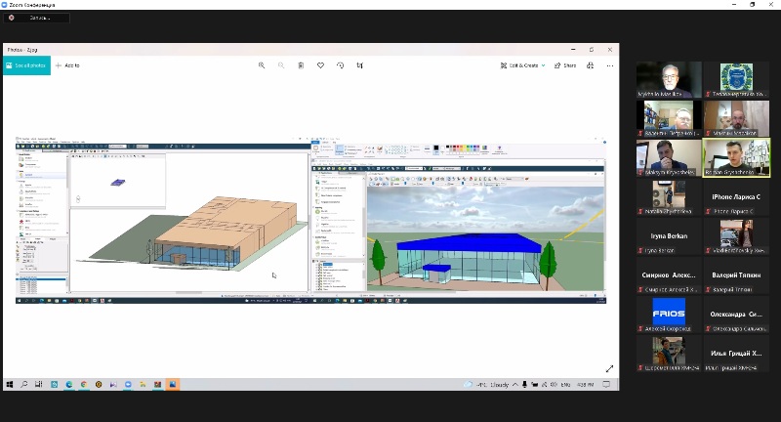Click the taskbar search icon
The width and height of the screenshot is (781, 422).
24,384
